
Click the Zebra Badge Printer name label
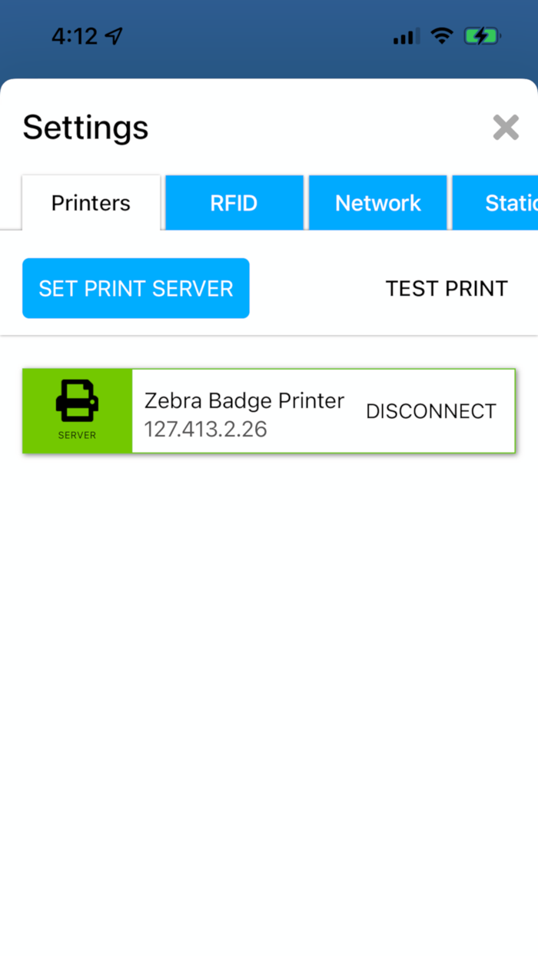pyautogui.click(x=244, y=400)
